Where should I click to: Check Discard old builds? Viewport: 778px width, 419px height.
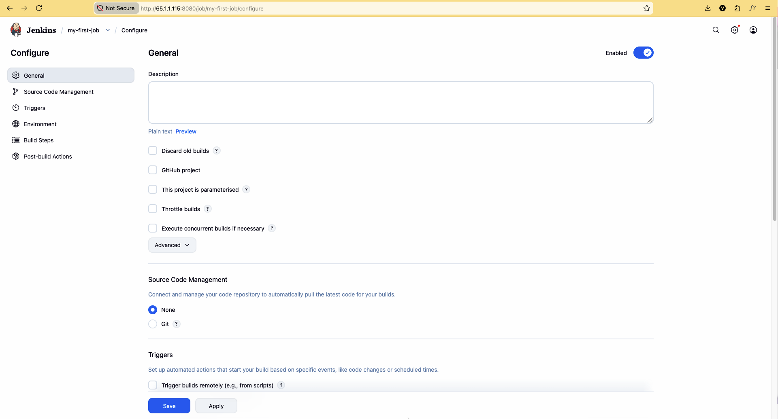(153, 150)
